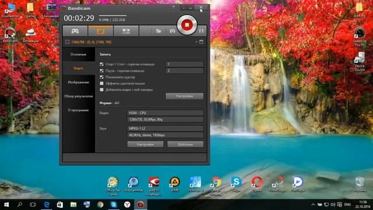Open the Speed Up This PC desktop shortcut
The width and height of the screenshot is (373, 210).
pos(360,37)
